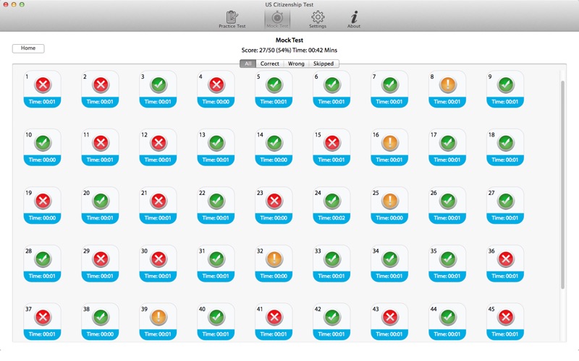Open question 4 wrong answer icon

point(216,84)
